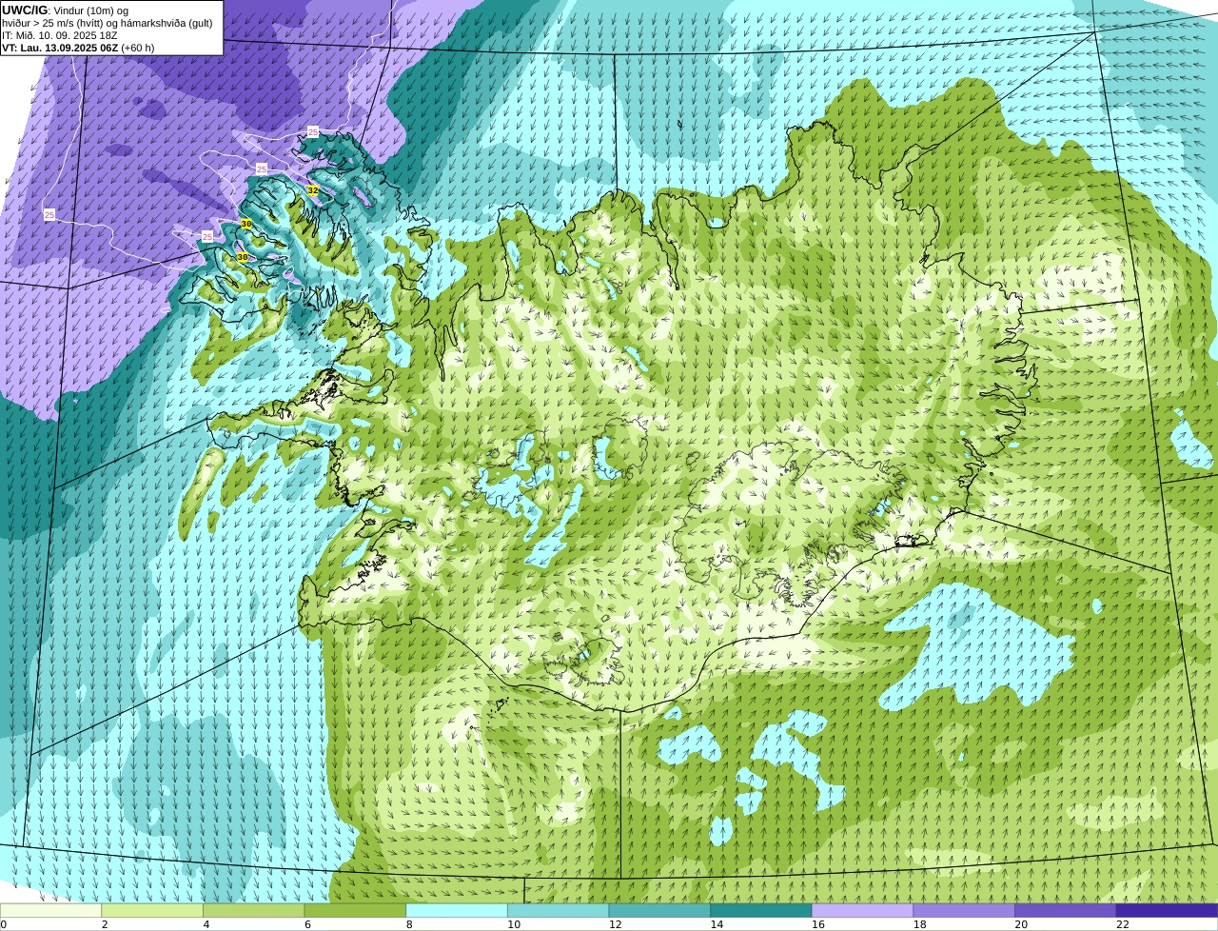Click the 'VT: Lau. 13.09.2025 06Z (+60 h)' line

78,48
